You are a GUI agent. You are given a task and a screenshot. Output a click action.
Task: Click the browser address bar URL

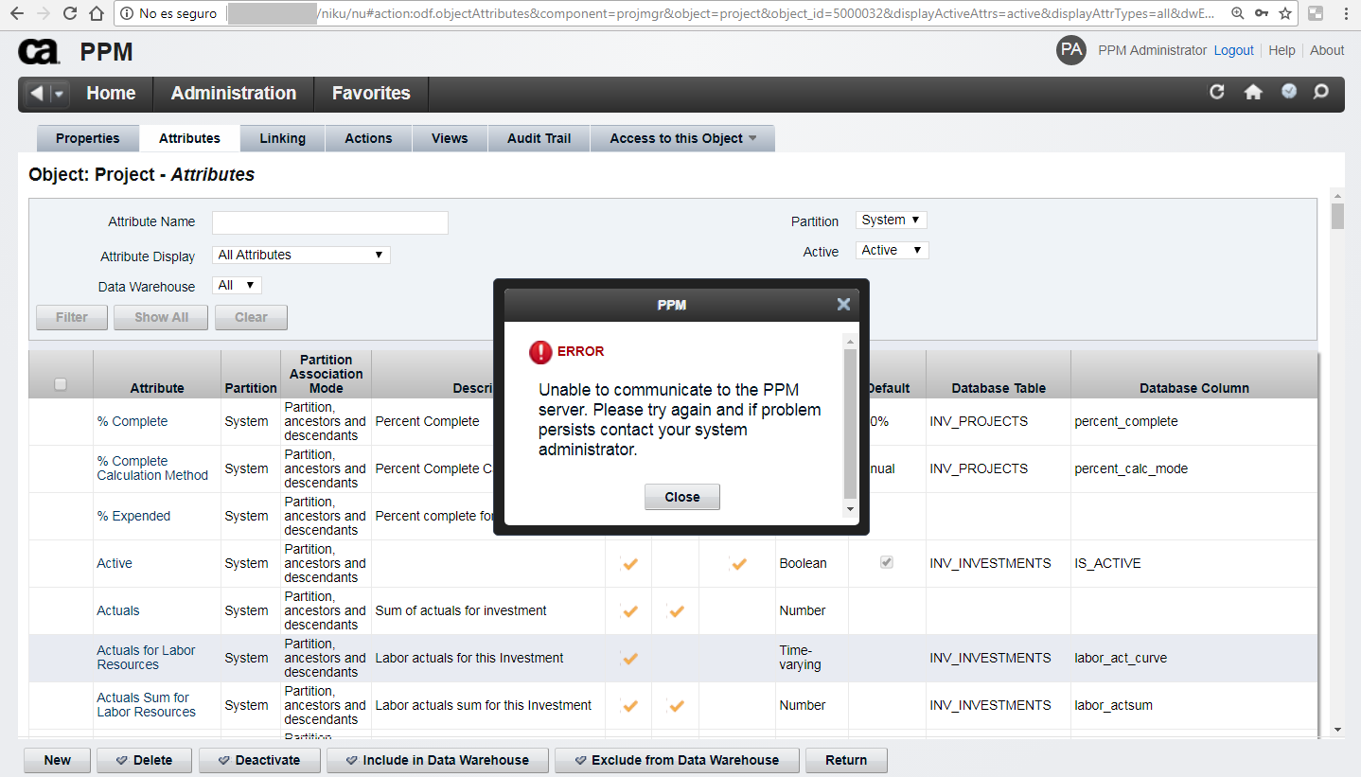point(723,13)
